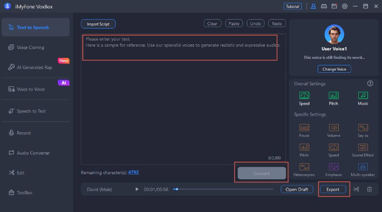Delete the David audio track

coord(369,189)
